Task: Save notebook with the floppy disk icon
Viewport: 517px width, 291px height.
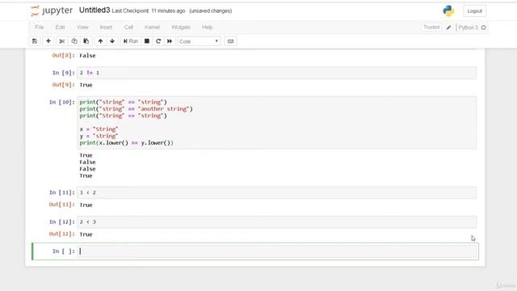Action: point(35,41)
